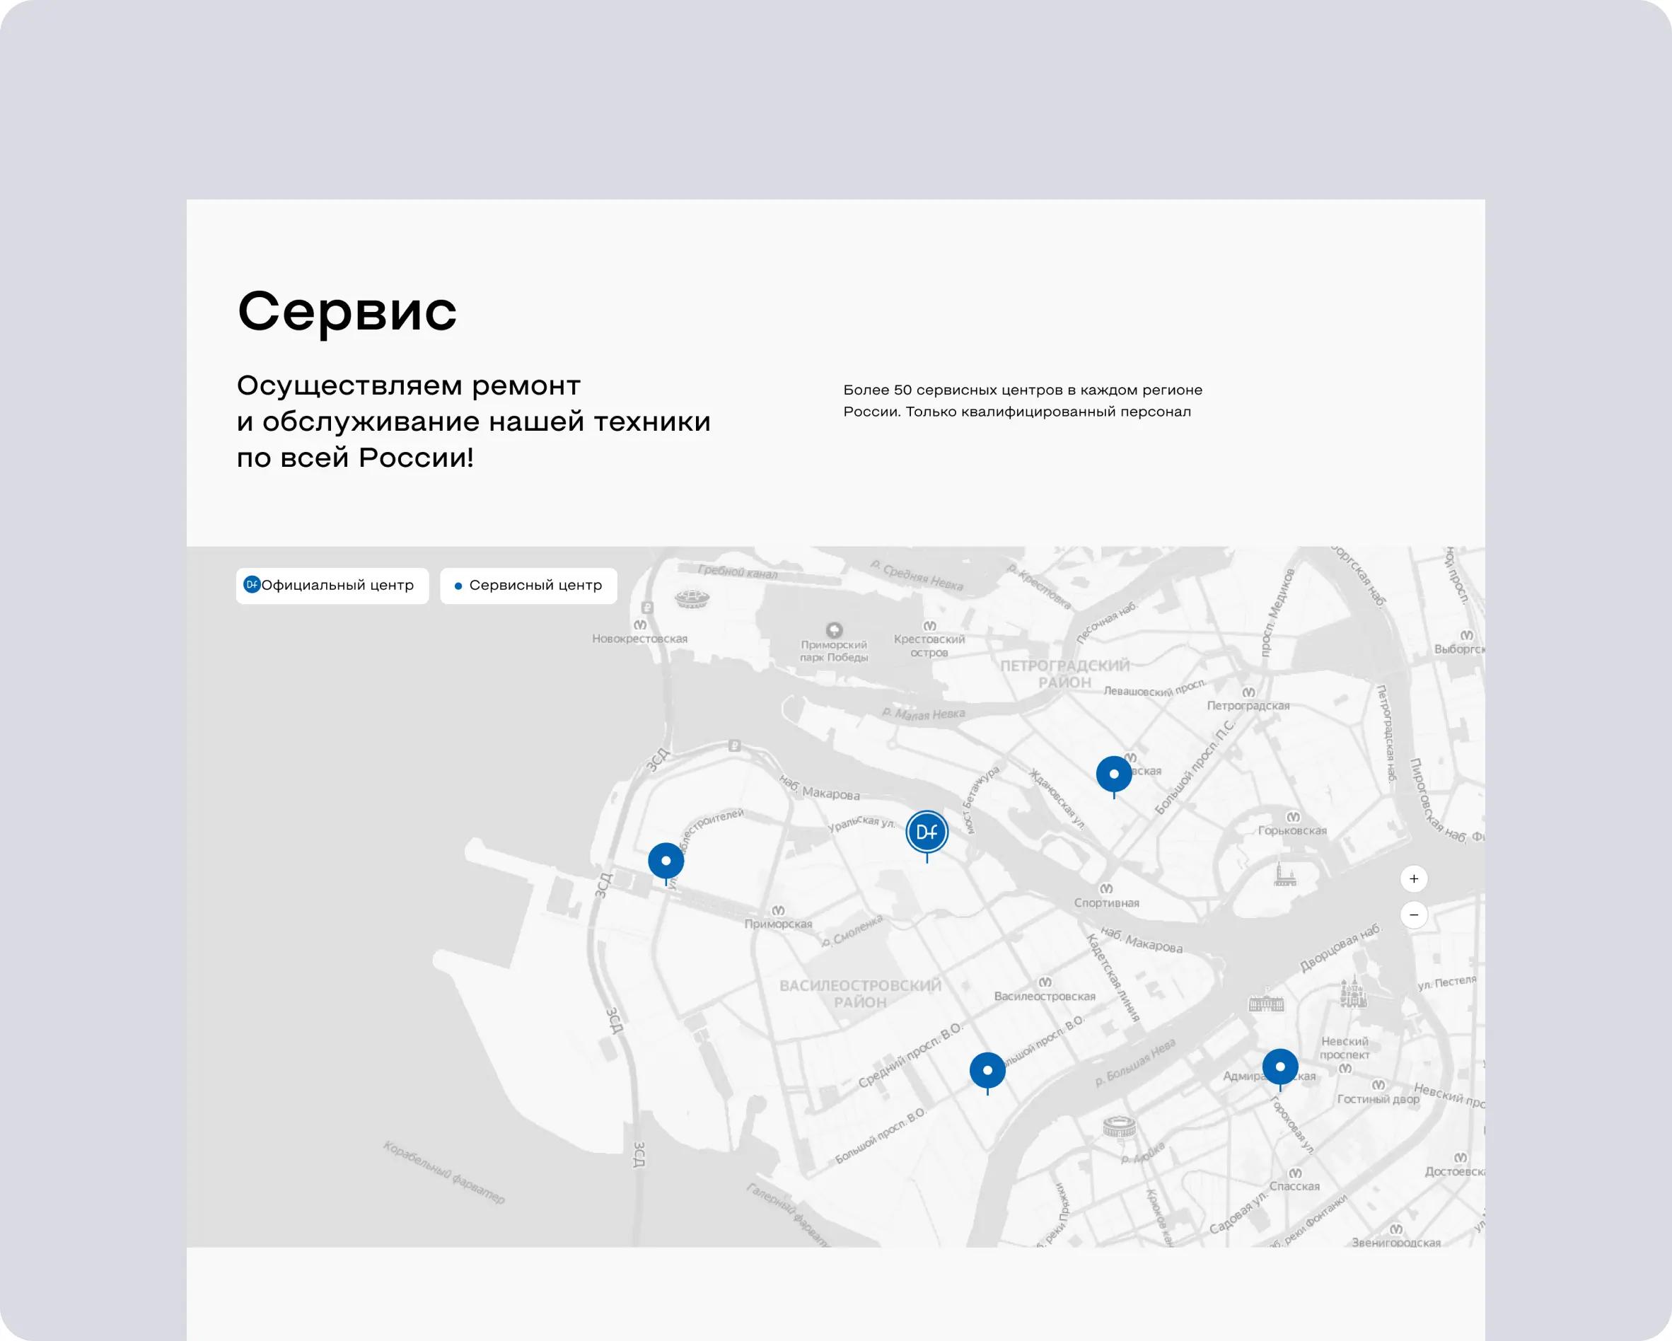1672x1341 pixels.
Task: Filter by Официальный центр
Action: 332,586
